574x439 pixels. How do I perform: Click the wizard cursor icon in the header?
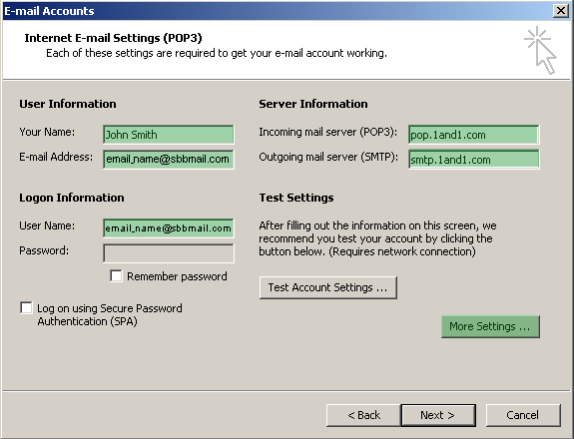[x=541, y=50]
